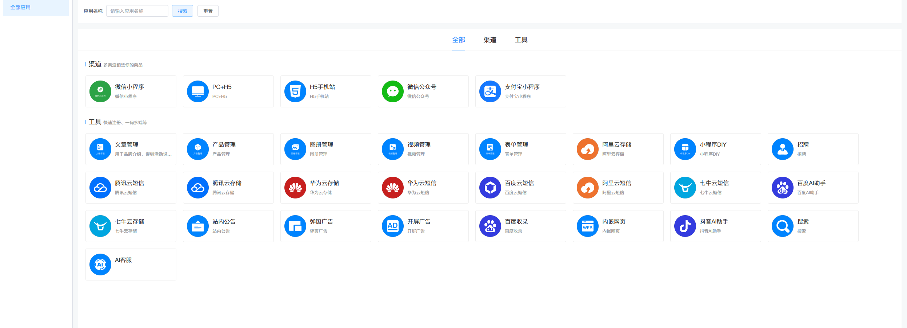Select the 微信公众号 green chat icon
Screen dimensions: 907x328
point(393,91)
